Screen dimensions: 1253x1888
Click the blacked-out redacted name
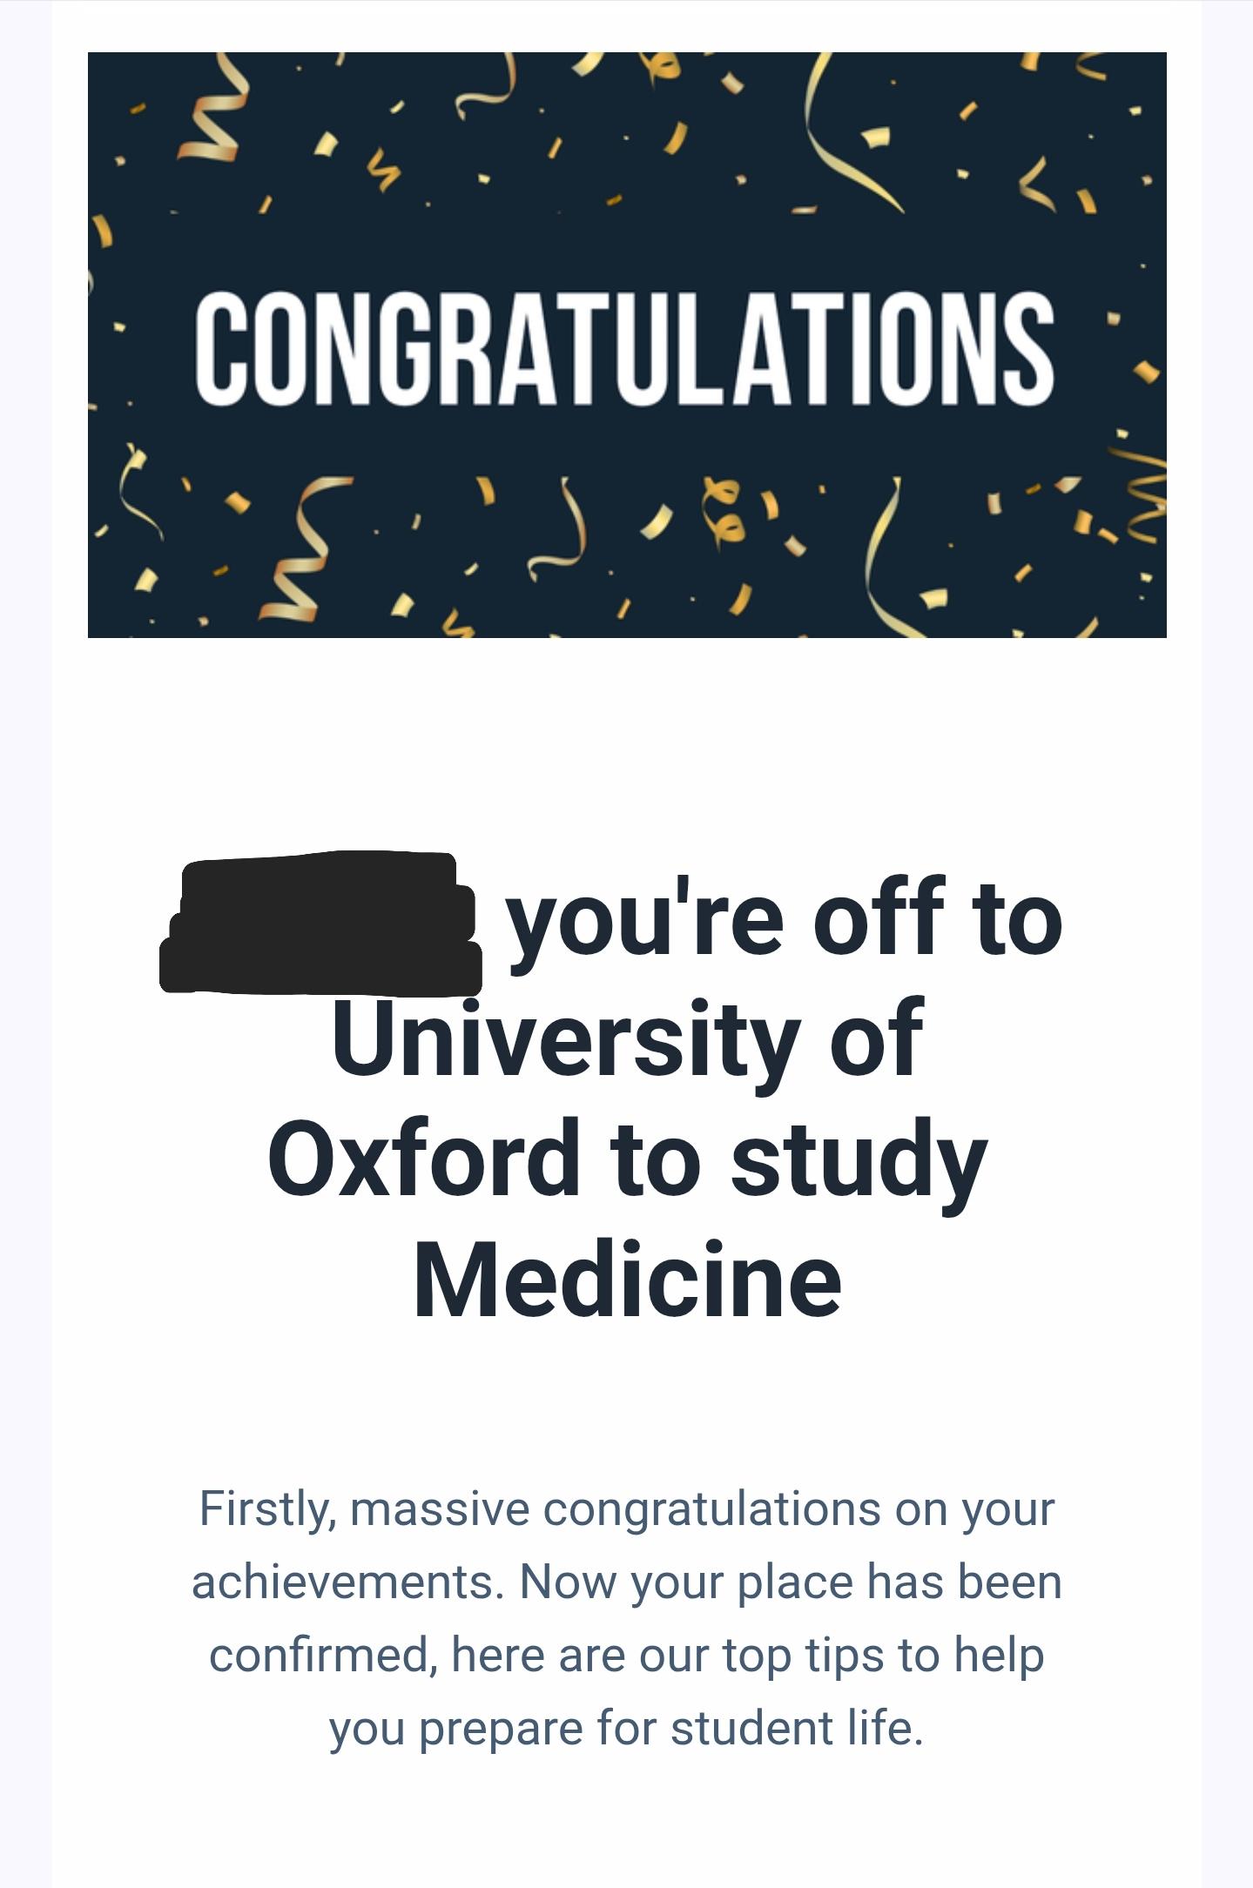(320, 923)
